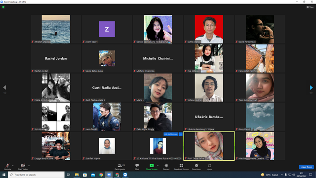Click the taskbar search box
The height and width of the screenshot is (178, 316).
click(x=36, y=175)
